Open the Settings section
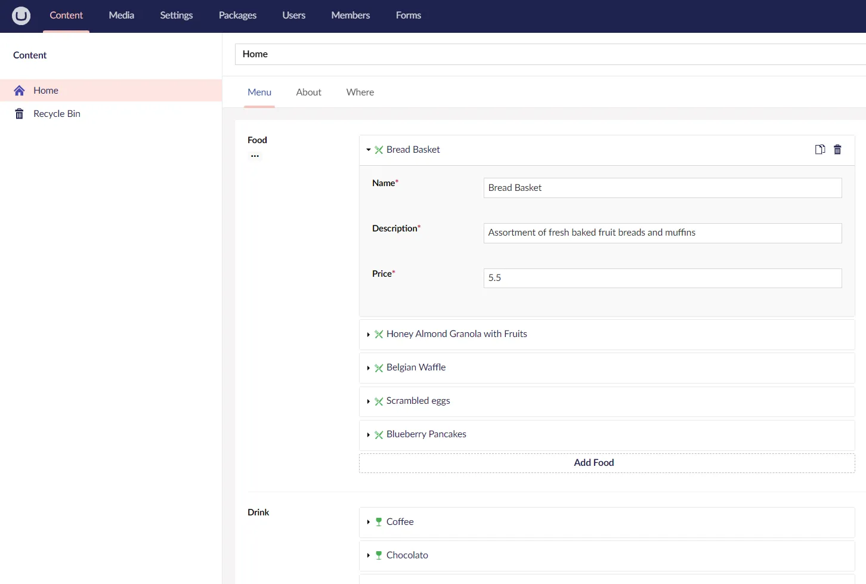Screen dimensions: 866x584 pos(176,16)
